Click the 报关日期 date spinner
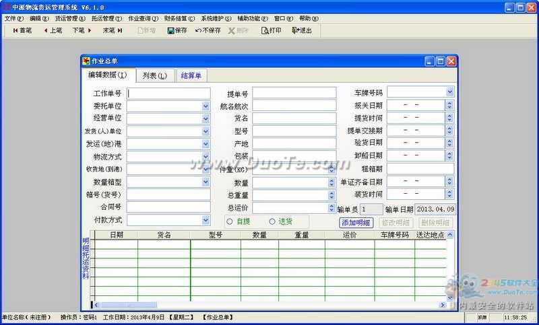The image size is (539, 325). [449, 105]
